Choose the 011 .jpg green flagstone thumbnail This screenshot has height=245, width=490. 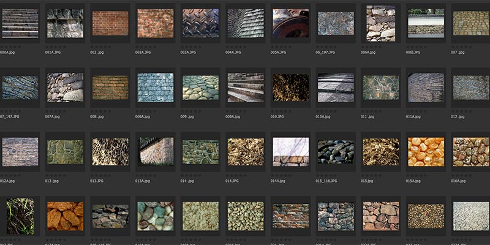click(x=381, y=88)
